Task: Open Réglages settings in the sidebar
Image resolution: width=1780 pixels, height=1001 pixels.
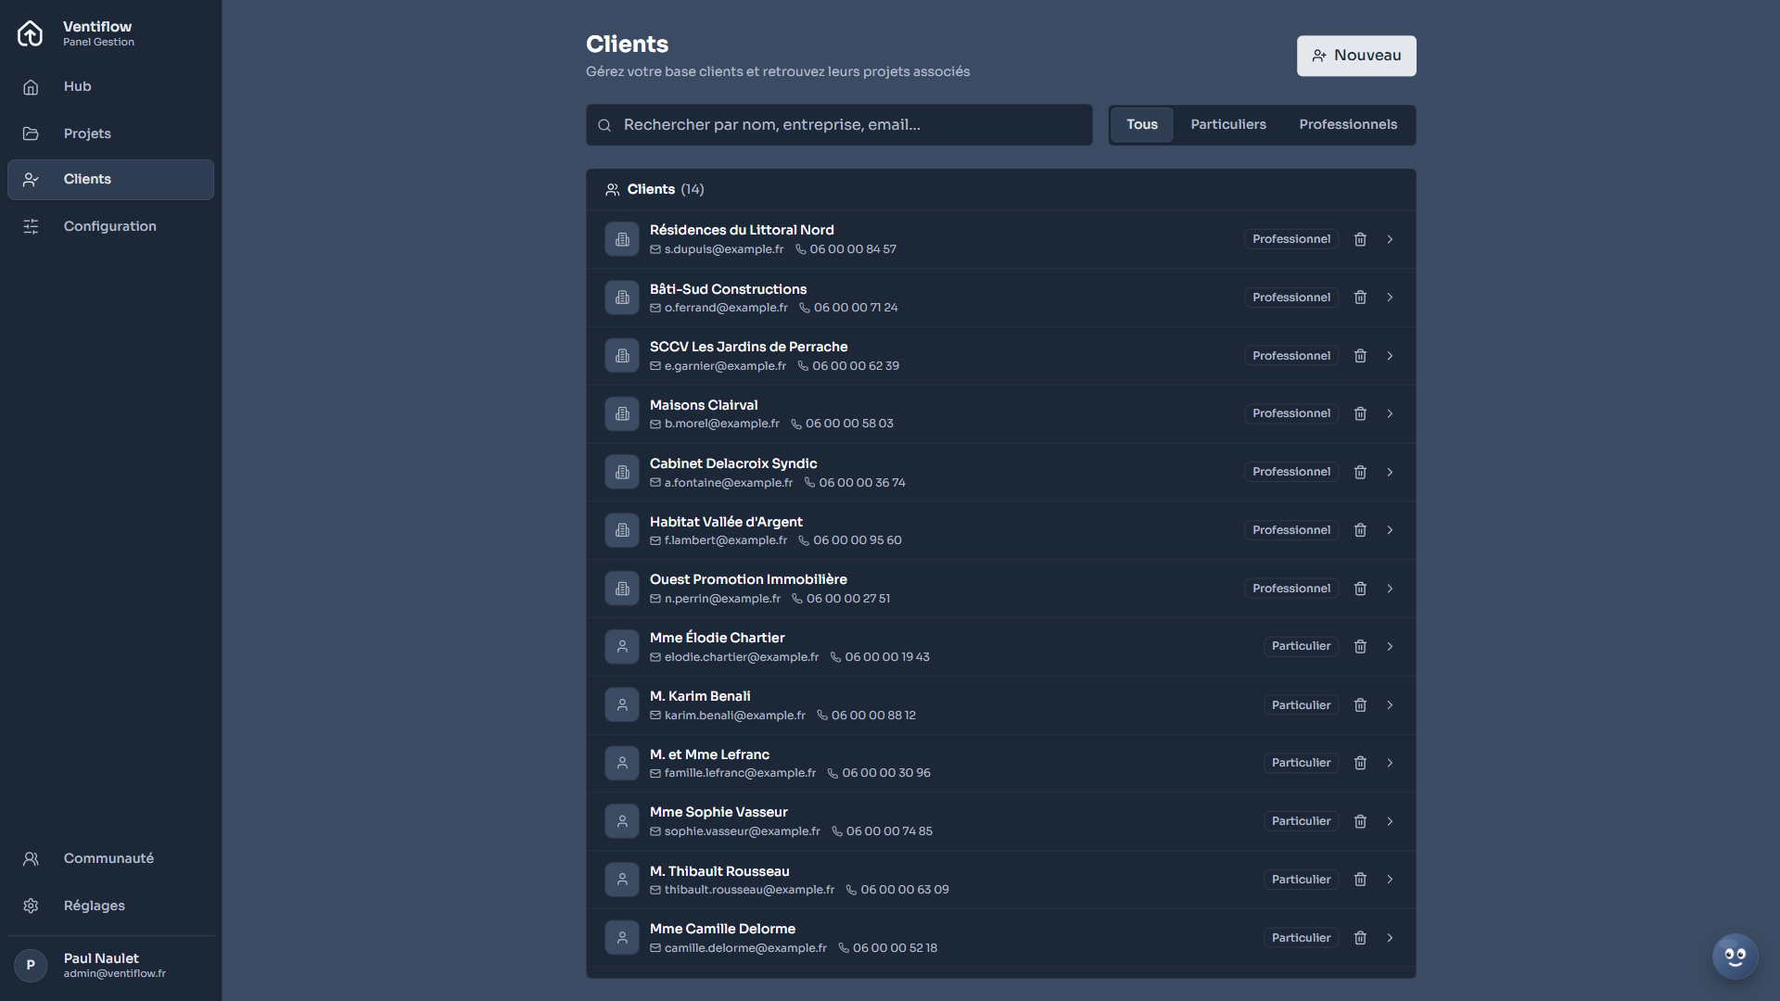Action: (x=110, y=906)
